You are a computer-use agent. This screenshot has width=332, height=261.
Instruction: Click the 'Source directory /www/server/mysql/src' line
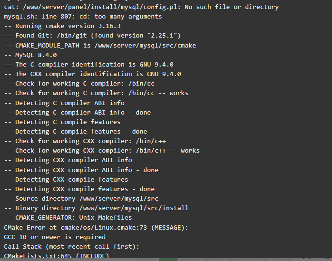[x=81, y=199]
